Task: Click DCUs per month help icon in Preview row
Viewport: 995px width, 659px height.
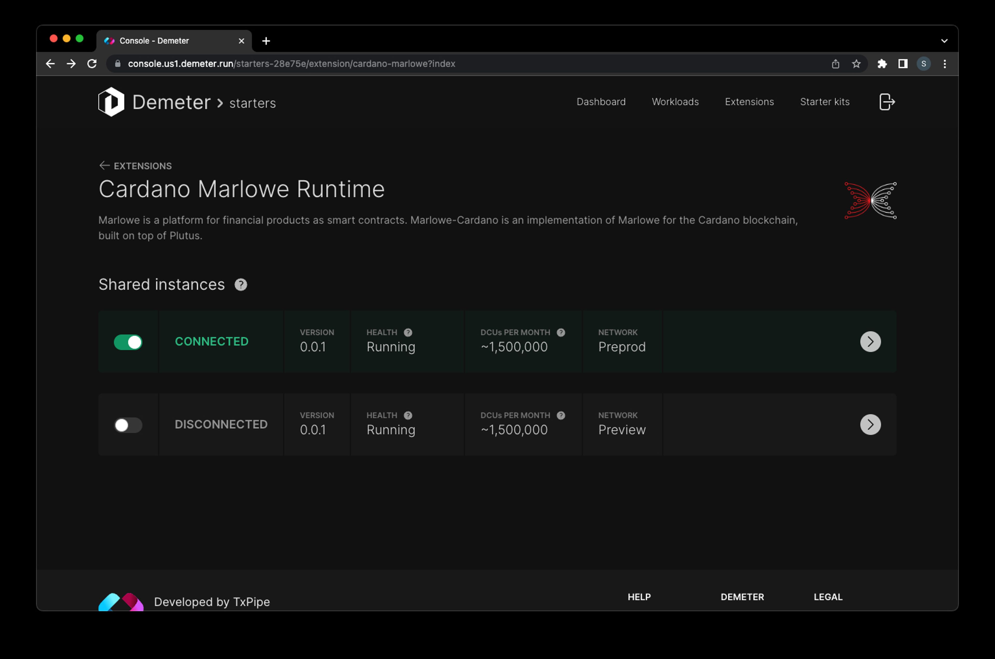Action: click(x=560, y=415)
